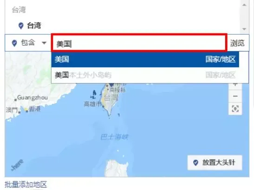254x190 pixels.
Task: Zoom out the map with minus button
Action: [235, 96]
